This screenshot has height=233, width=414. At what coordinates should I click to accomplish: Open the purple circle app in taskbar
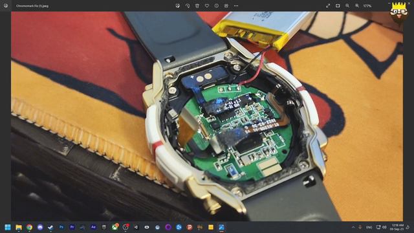tap(168, 227)
